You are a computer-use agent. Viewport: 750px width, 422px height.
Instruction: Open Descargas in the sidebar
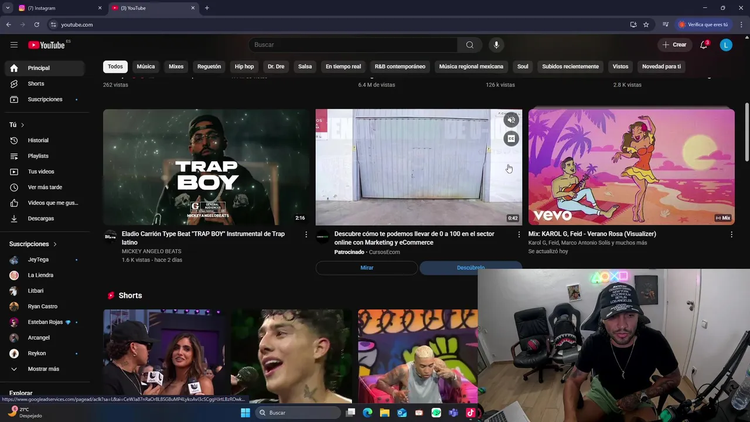(x=45, y=218)
